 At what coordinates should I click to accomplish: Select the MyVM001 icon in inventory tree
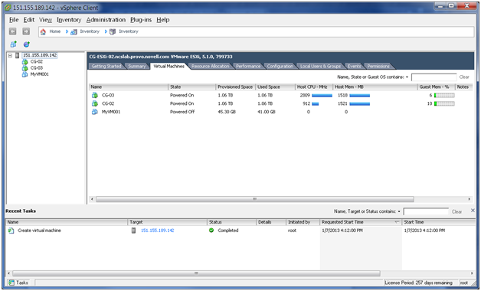(x=25, y=74)
